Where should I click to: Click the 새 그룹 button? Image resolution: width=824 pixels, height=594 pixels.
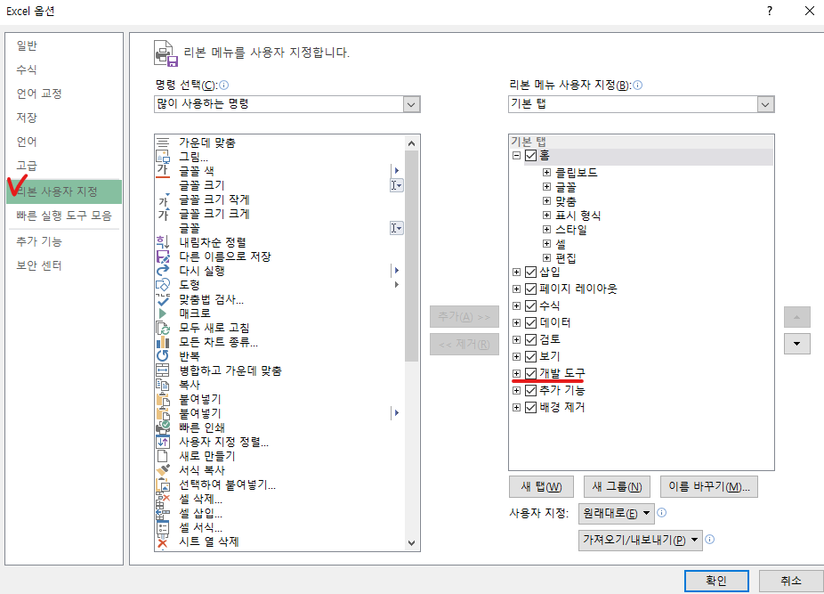click(x=617, y=486)
